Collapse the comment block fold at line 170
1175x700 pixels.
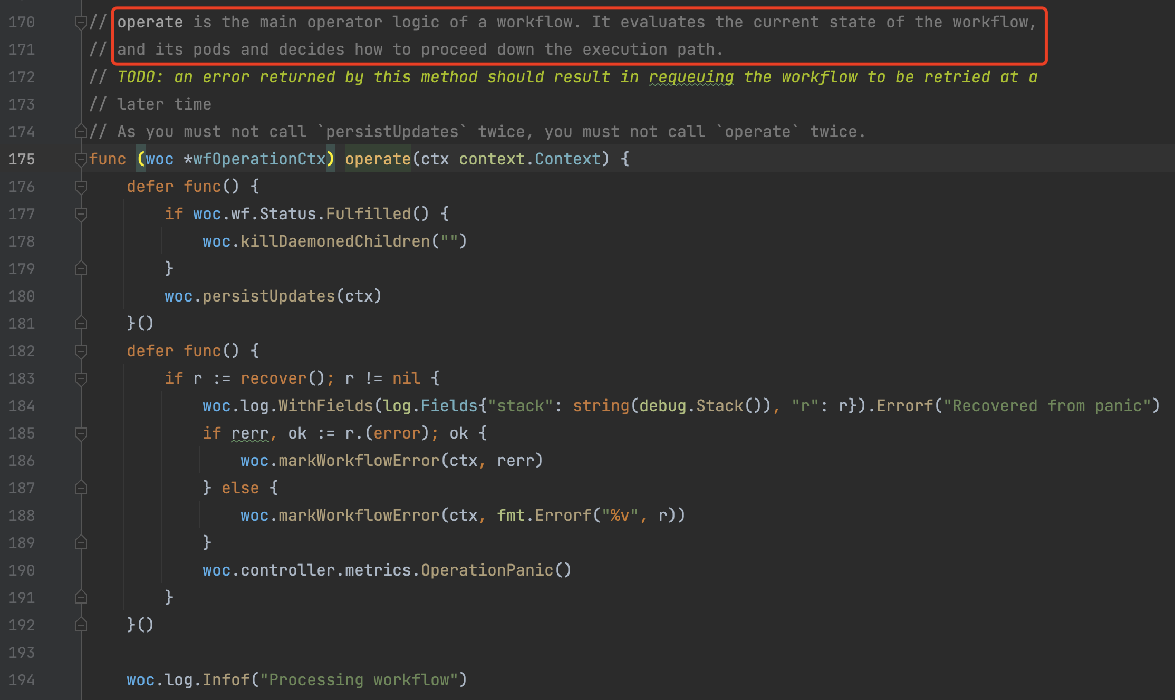(x=81, y=23)
